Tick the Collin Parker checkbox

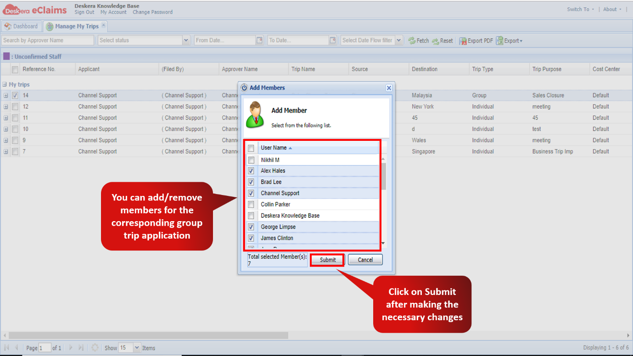pyautogui.click(x=251, y=205)
